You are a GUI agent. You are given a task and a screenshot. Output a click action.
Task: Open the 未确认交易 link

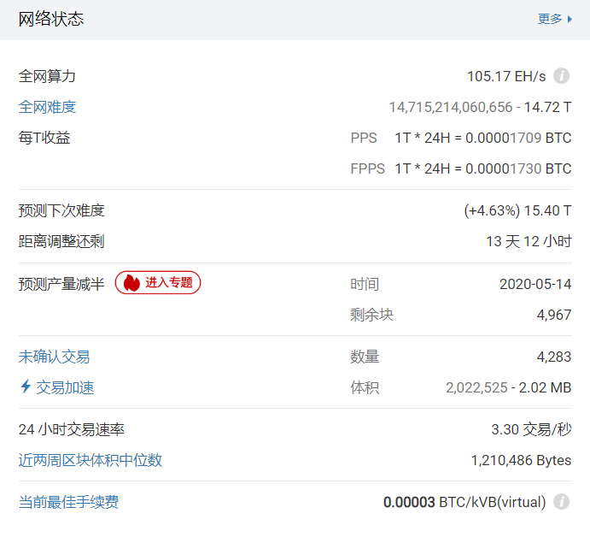tap(54, 357)
